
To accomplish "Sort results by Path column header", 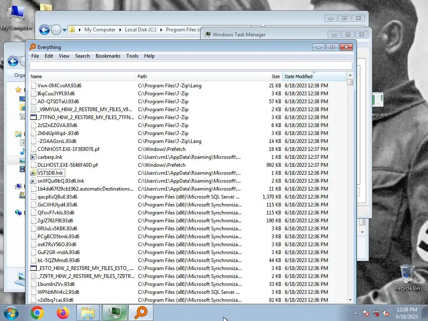I will point(189,76).
